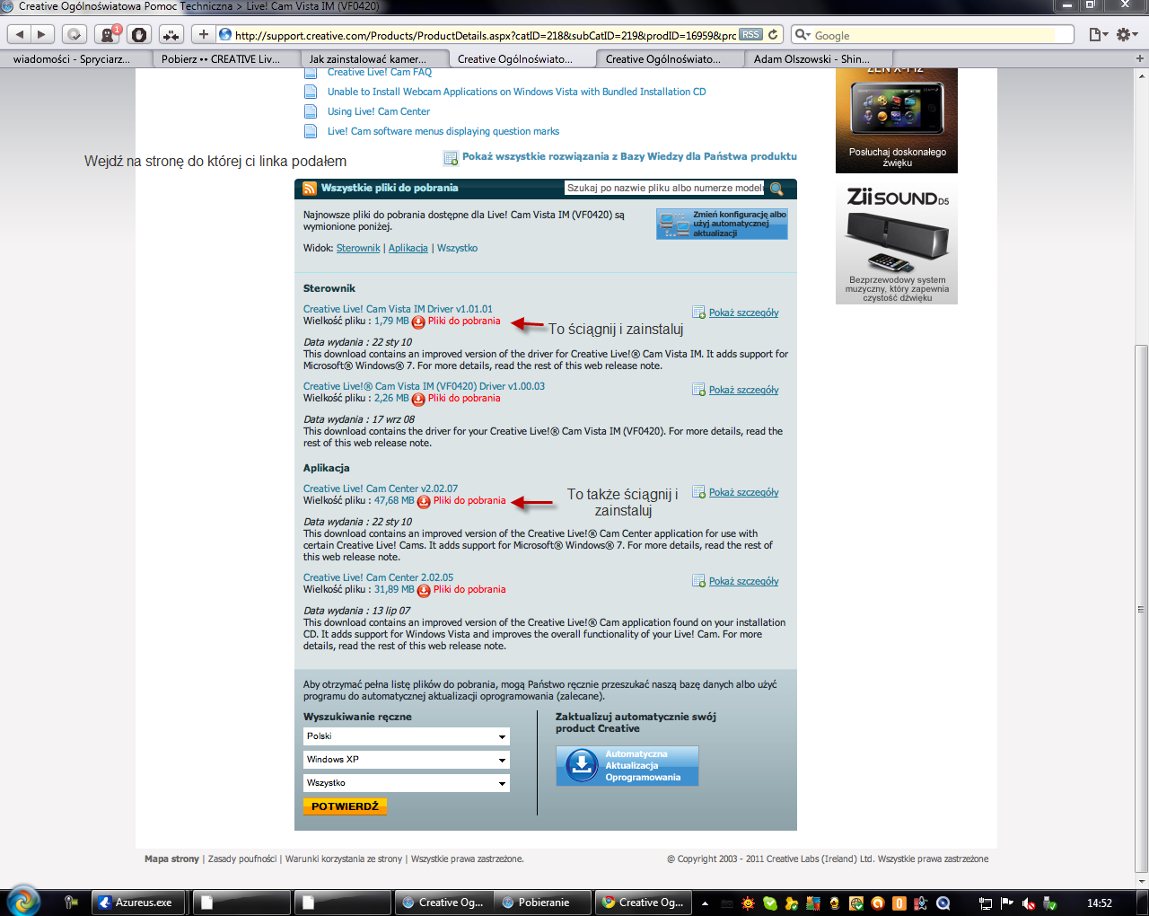Open the Pobieranie window from the taskbar
The width and height of the screenshot is (1149, 916).
coord(542,903)
